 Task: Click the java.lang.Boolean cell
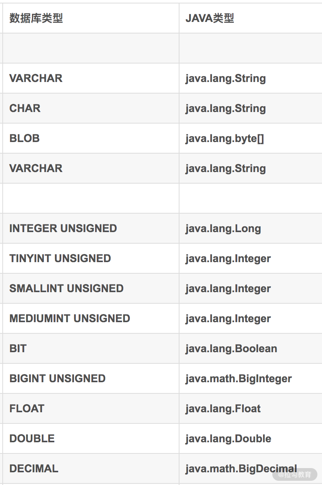tap(231, 348)
